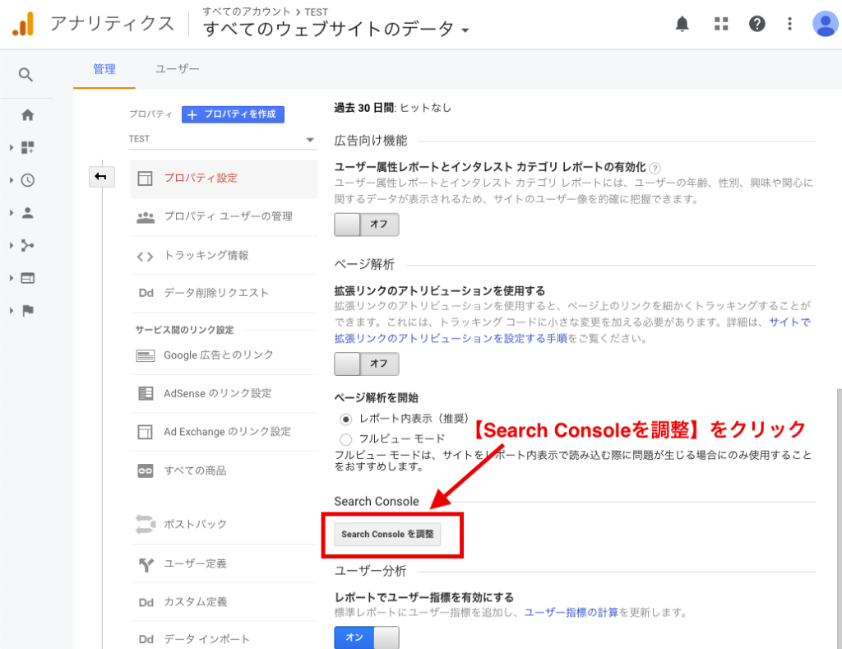Screen dimensions: 842x649
Task: Click the back arrow button beside property column
Action: click(101, 176)
